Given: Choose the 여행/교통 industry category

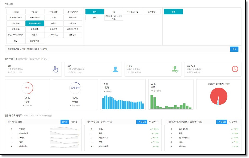Looking at the screenshot, I should pos(35,29).
